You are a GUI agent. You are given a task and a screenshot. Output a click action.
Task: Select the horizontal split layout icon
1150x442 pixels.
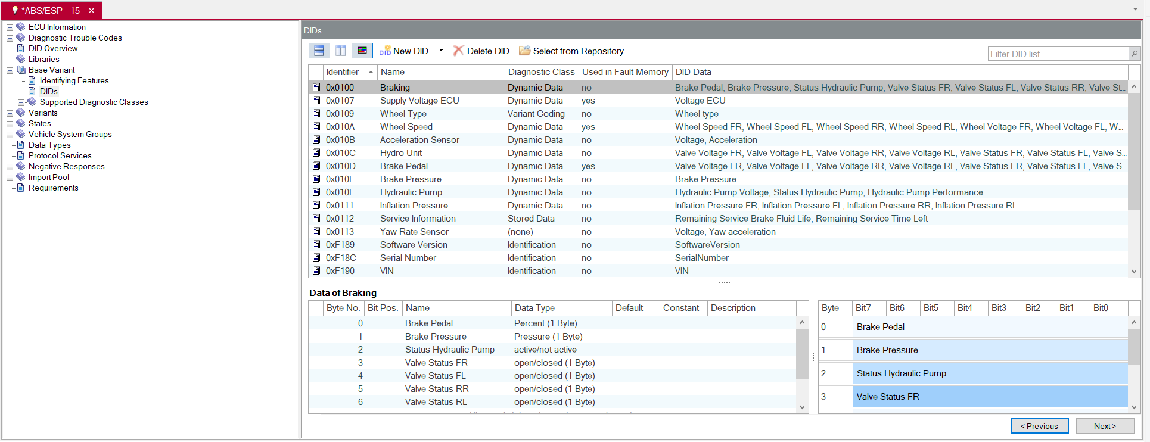319,51
